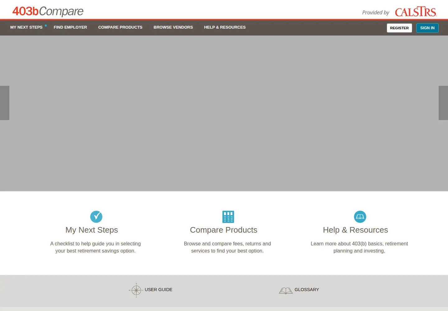The image size is (448, 311).
Task: Click 'Browse and compare fees' description text
Action: [x=227, y=247]
